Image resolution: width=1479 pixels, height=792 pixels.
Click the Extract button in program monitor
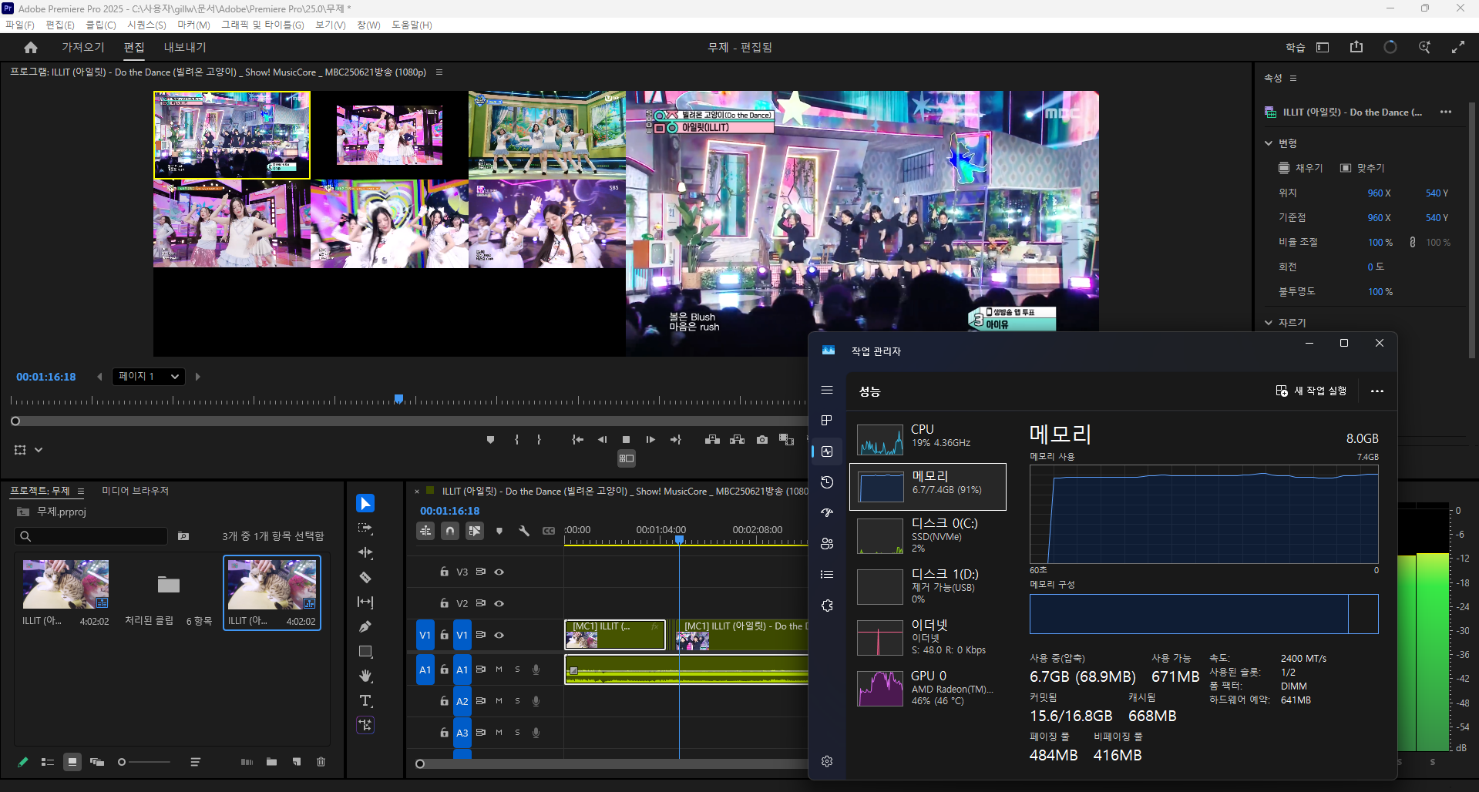pos(738,440)
